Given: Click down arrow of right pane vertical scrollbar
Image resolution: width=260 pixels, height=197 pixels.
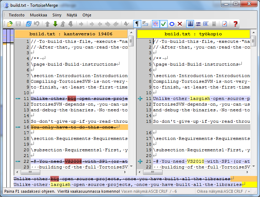Looking at the screenshot, I should pyautogui.click(x=254, y=166).
